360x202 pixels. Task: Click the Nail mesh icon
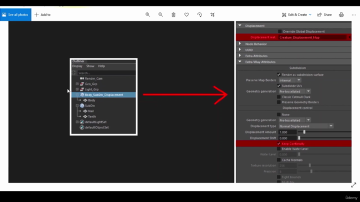(85, 111)
